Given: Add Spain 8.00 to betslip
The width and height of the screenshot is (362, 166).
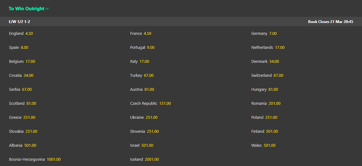Looking at the screenshot, I should point(19,48).
